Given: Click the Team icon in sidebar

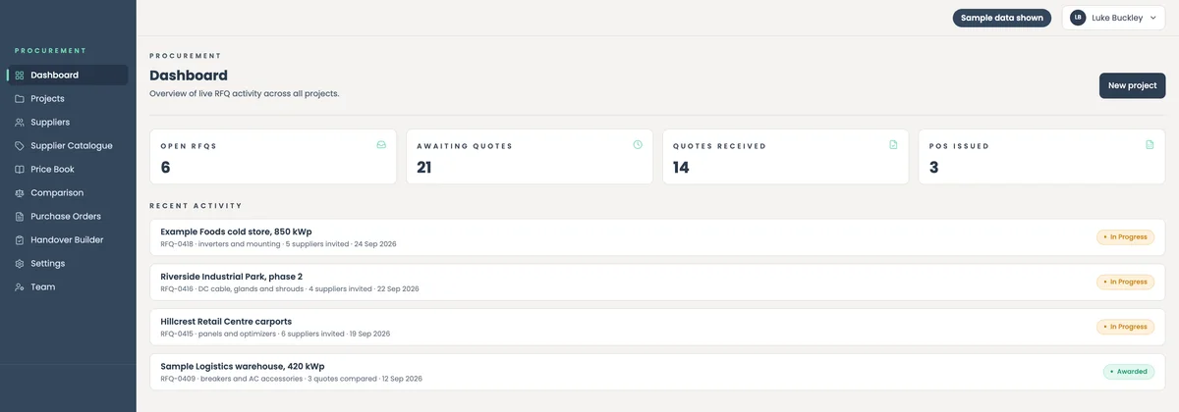Looking at the screenshot, I should [x=20, y=287].
